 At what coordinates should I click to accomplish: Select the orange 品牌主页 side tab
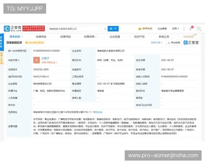click(2, 58)
